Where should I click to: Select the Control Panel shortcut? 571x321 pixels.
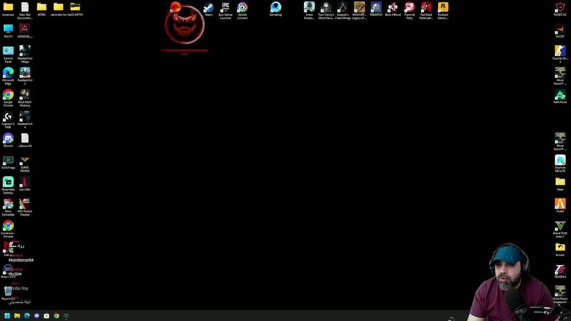[x=8, y=55]
